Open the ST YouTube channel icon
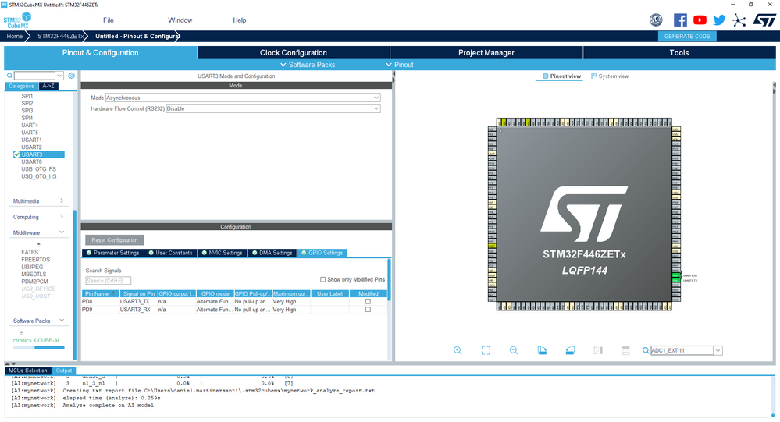The height and width of the screenshot is (422, 780). (x=700, y=20)
